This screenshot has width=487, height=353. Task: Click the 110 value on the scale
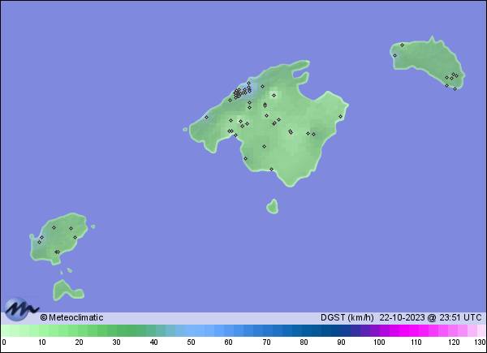[416, 342]
